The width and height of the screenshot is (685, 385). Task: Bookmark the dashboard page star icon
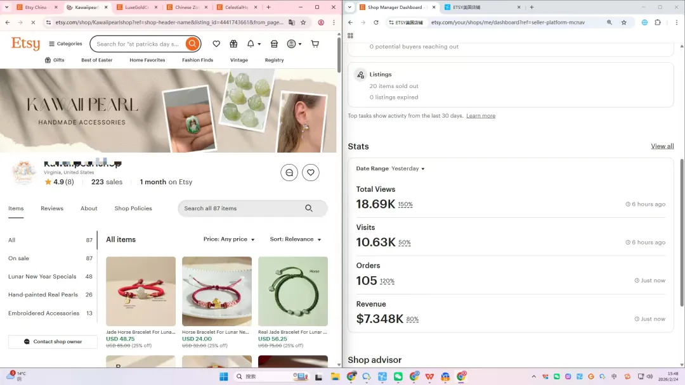click(624, 22)
